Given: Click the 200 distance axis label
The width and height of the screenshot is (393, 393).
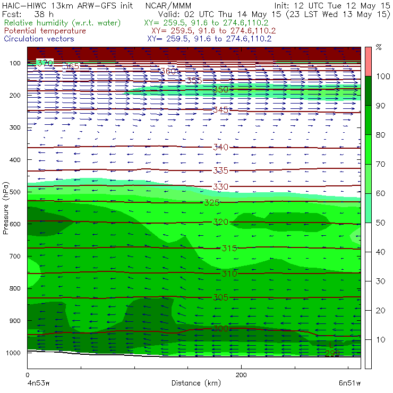Looking at the screenshot, I should coord(241,375).
